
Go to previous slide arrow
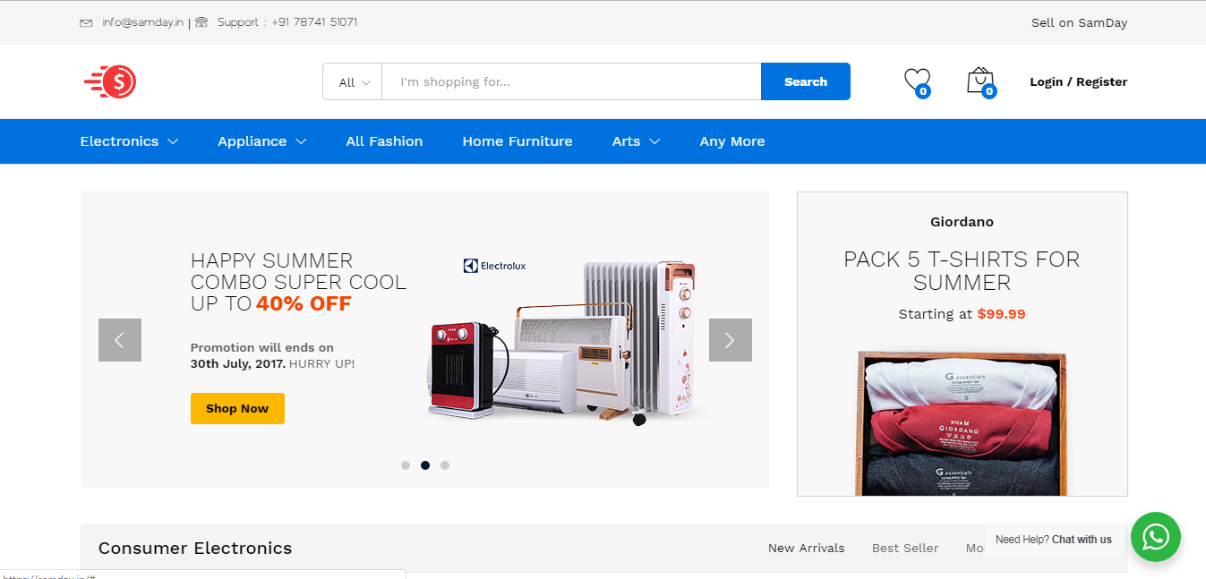120,340
